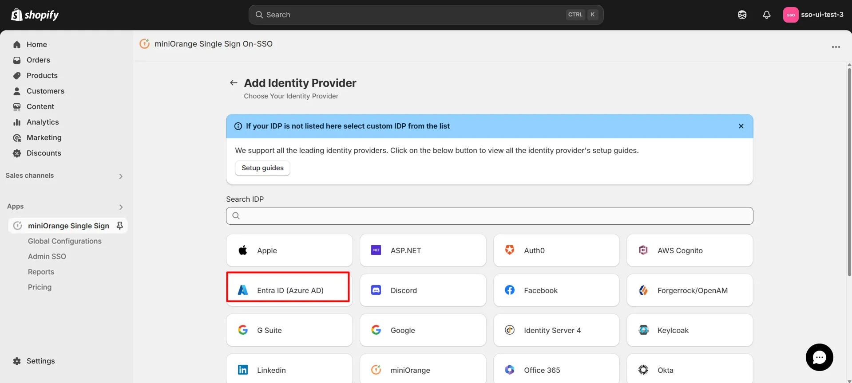Select Entra ID (Azure AD) provider
This screenshot has width=852, height=383.
(x=289, y=290)
